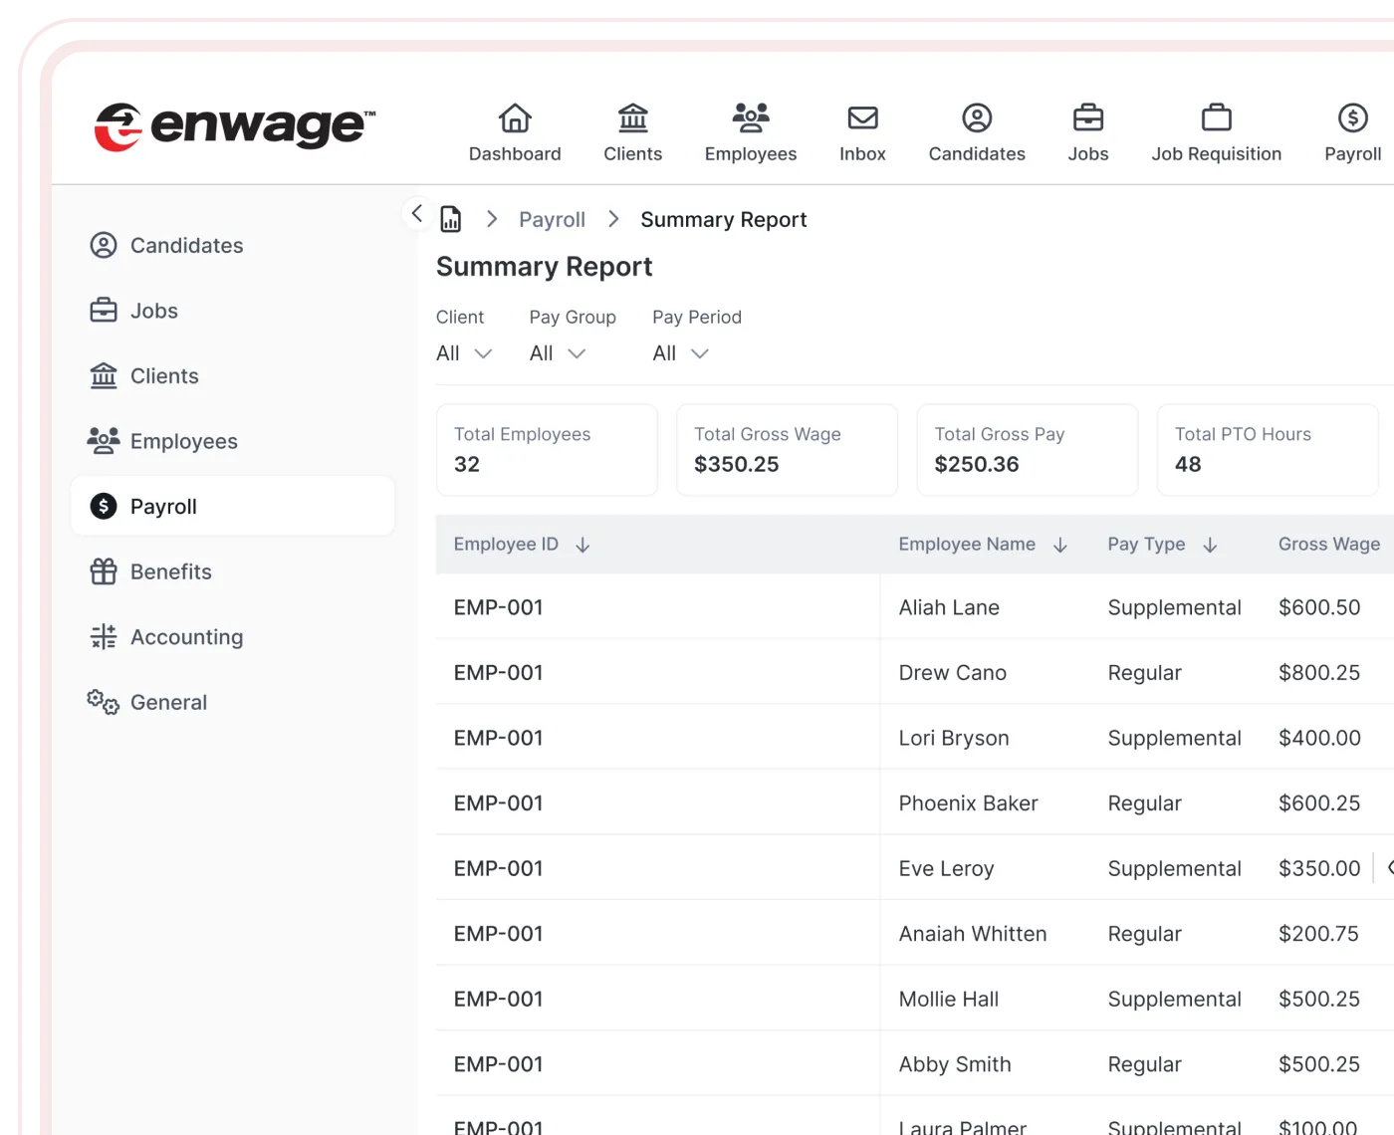Click the Inbox envelope icon
Screen dimensions: 1394x1135
[x=862, y=118]
